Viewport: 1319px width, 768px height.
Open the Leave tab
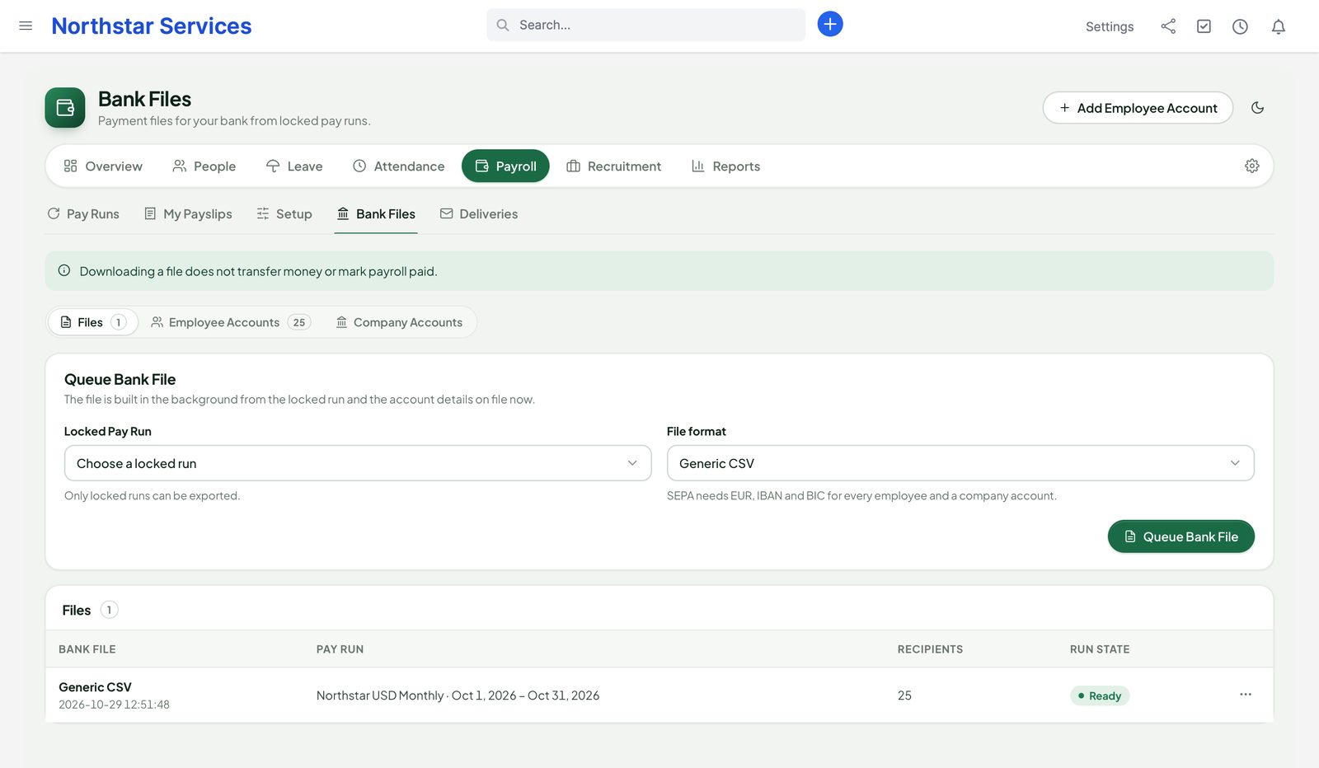(294, 166)
